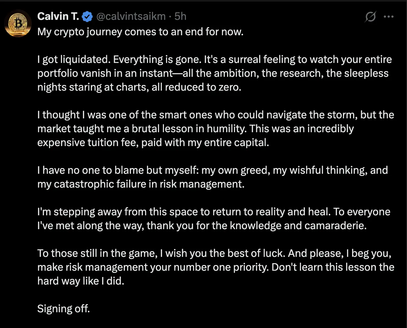This screenshot has width=407, height=328.
Task: Click Calvin T.'s verified badge
Action: click(x=87, y=16)
